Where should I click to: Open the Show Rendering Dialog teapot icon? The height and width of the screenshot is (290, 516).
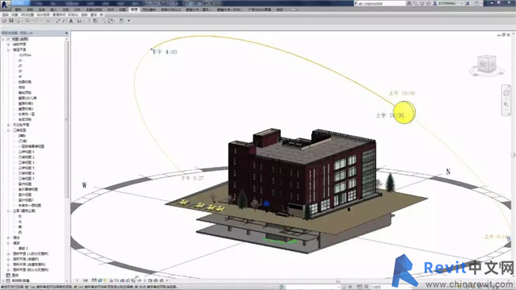click(x=117, y=280)
